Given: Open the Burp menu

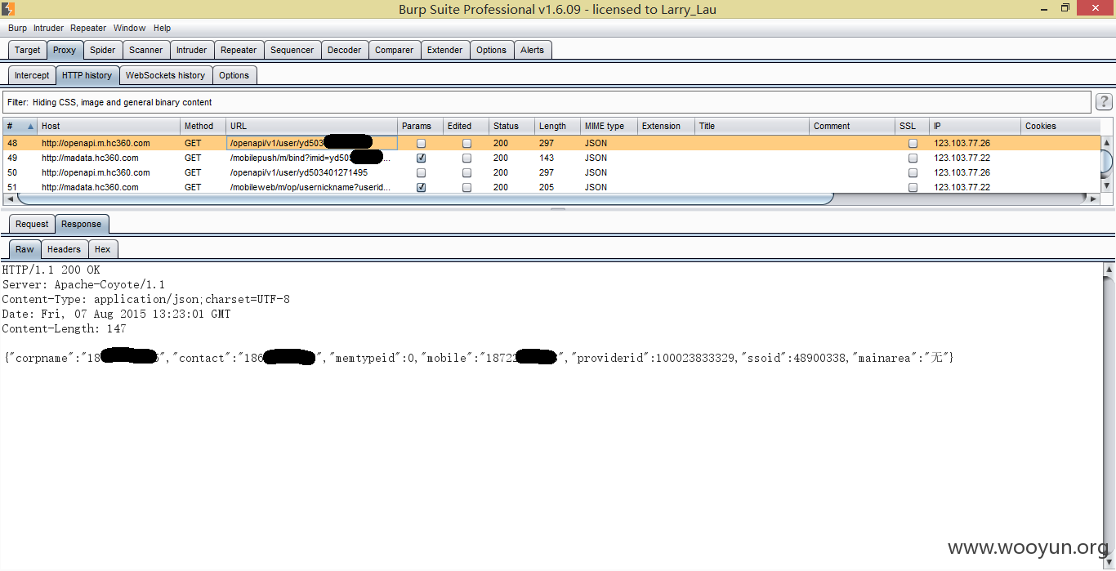Looking at the screenshot, I should click(x=17, y=28).
